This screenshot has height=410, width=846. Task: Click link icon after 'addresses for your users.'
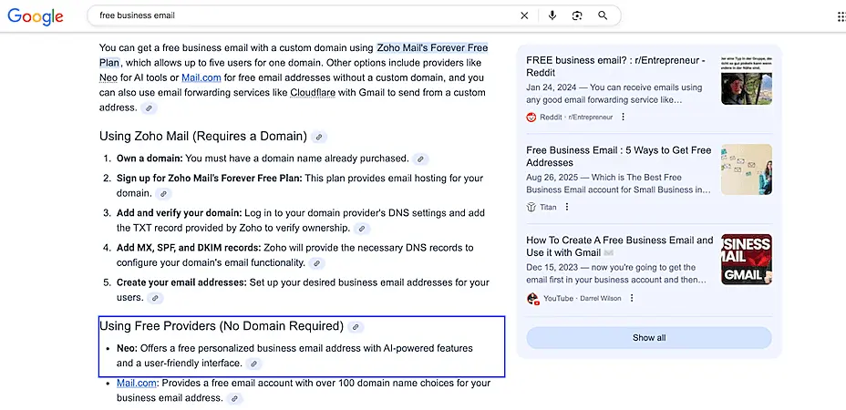pyautogui.click(x=155, y=298)
